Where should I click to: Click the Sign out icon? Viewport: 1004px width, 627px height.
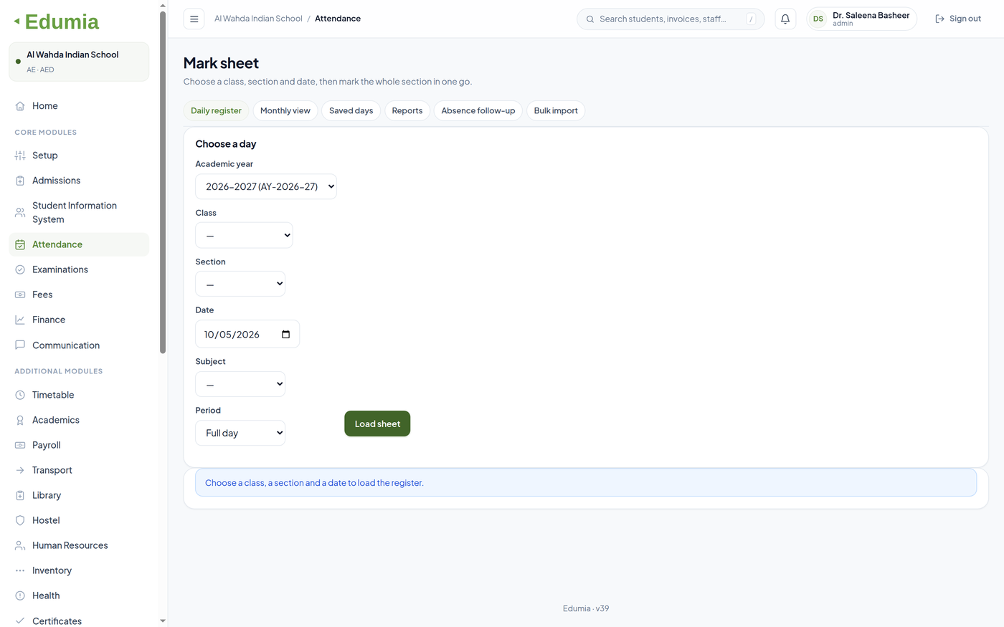pyautogui.click(x=939, y=19)
